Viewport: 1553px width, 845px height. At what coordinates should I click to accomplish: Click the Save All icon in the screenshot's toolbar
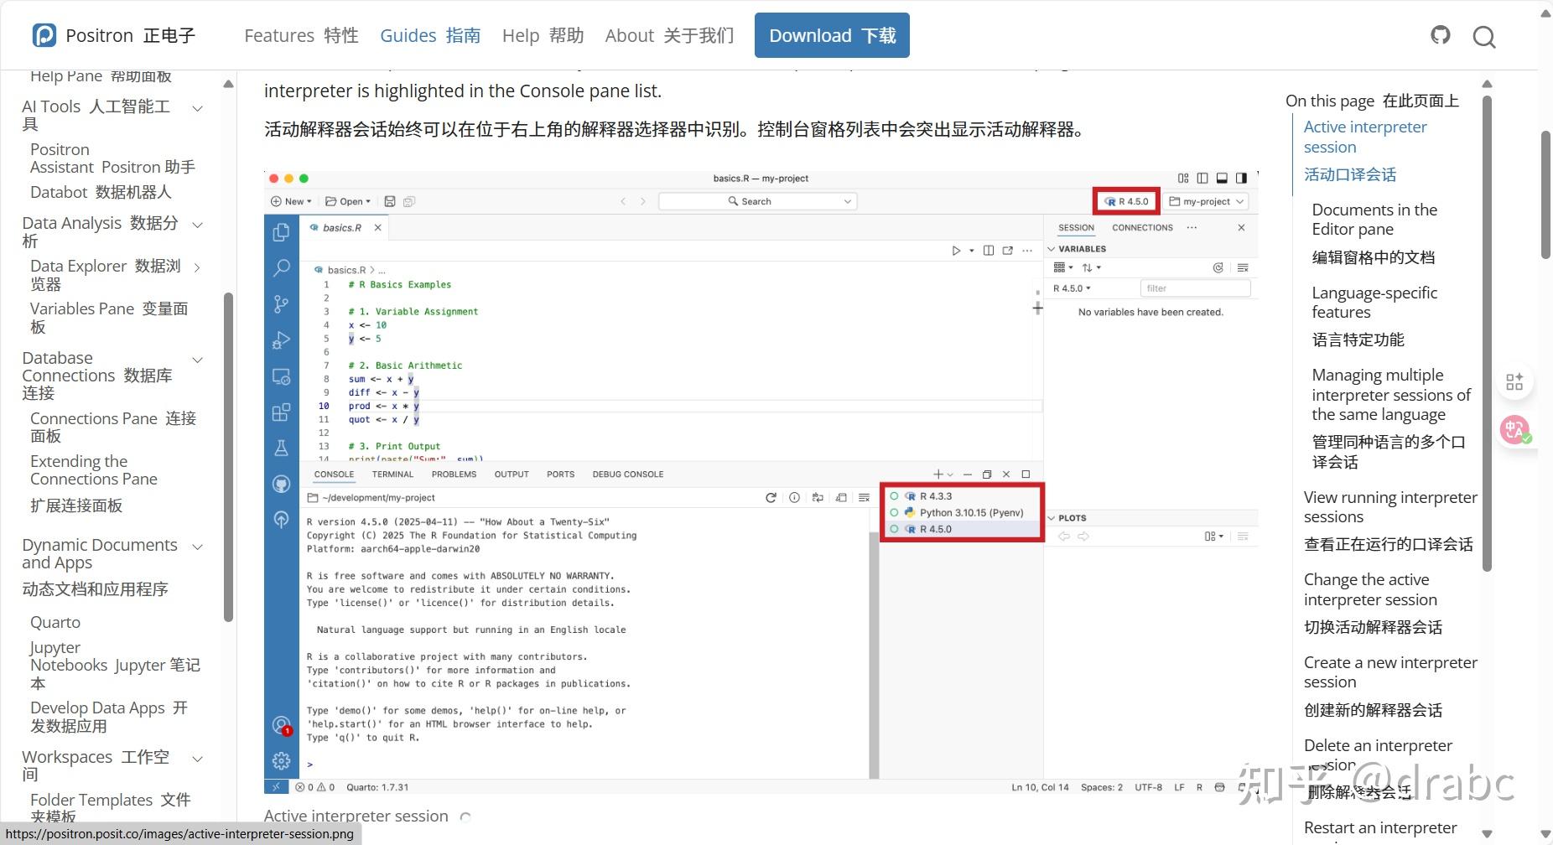coord(409,201)
